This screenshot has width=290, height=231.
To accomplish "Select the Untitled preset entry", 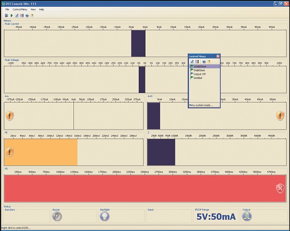I will pyautogui.click(x=198, y=78).
